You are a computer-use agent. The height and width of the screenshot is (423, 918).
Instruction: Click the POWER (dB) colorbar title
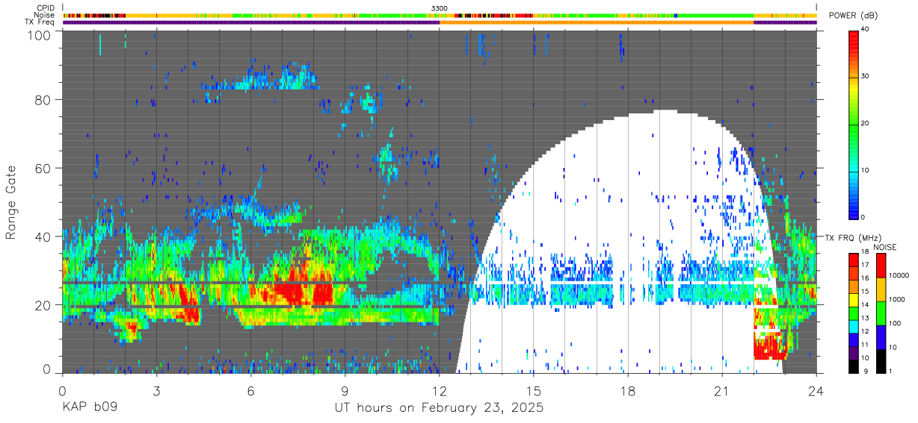click(x=852, y=15)
